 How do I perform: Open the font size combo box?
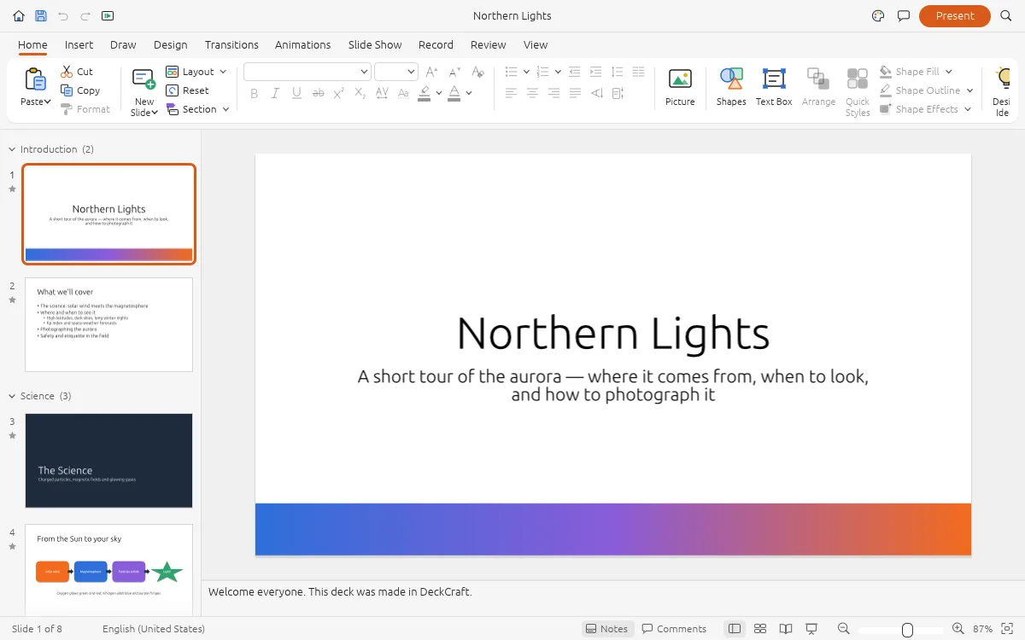(395, 72)
